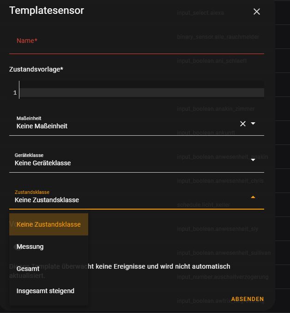The width and height of the screenshot is (290, 313).
Task: Clear the Maßeinheit selection with X icon
Action: [243, 124]
